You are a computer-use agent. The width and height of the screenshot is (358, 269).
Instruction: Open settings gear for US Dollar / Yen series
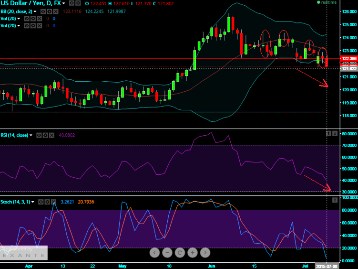click(x=78, y=3)
